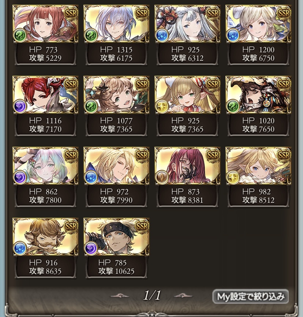Click the water element icon on HP 916 card
303x317 pixels.
coord(20,248)
